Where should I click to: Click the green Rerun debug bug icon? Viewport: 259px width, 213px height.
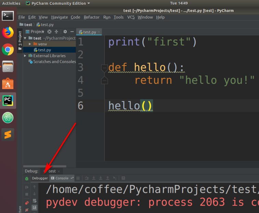(x=27, y=178)
